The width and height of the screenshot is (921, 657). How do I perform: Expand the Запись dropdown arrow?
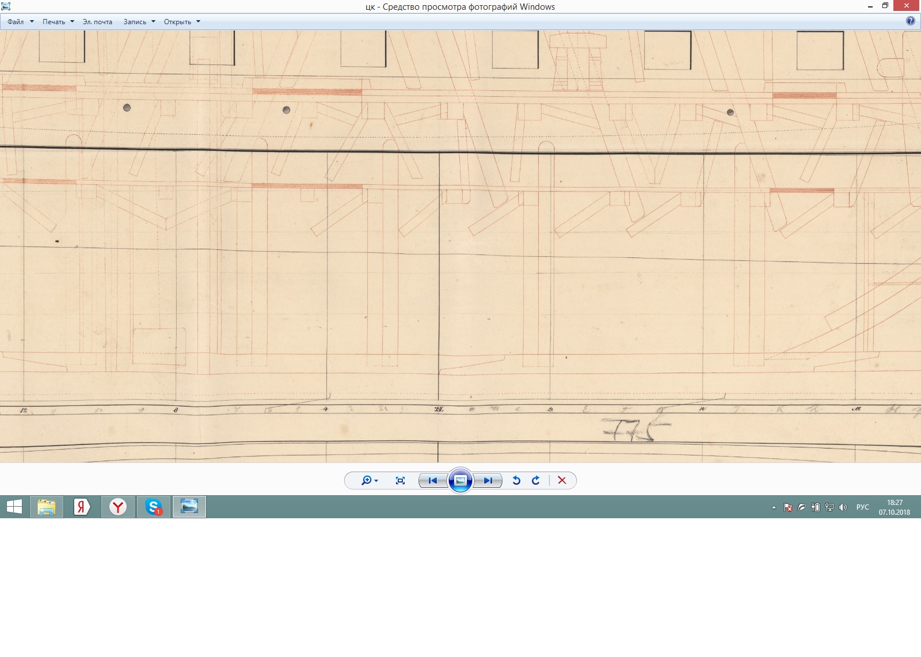point(153,22)
